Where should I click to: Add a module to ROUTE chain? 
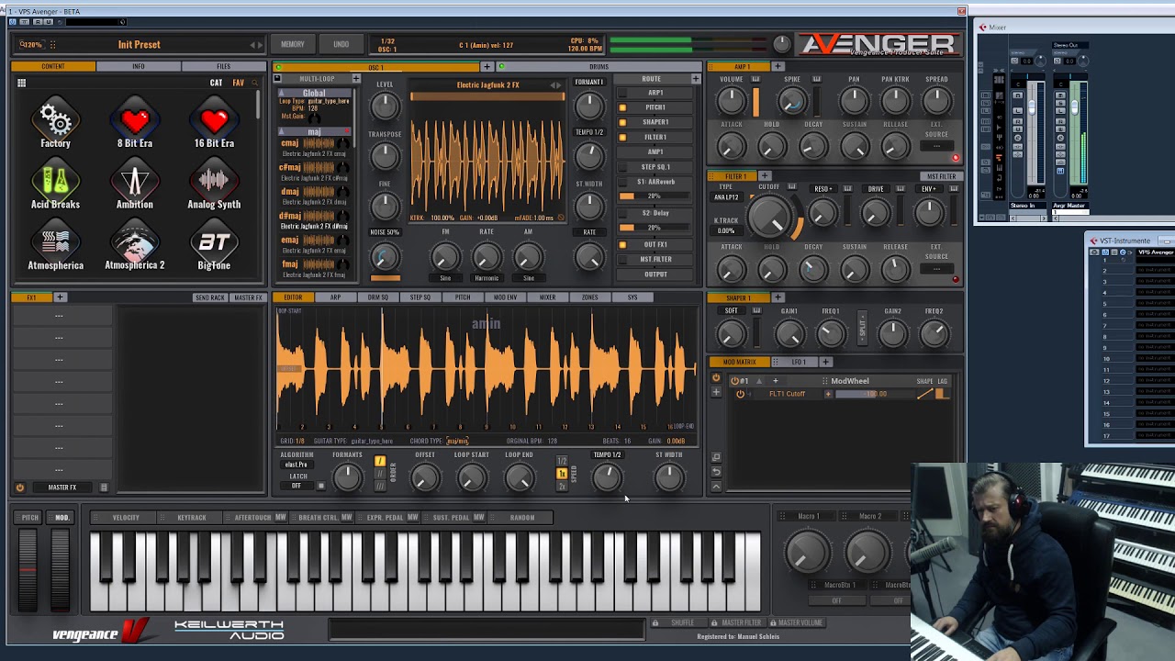695,79
